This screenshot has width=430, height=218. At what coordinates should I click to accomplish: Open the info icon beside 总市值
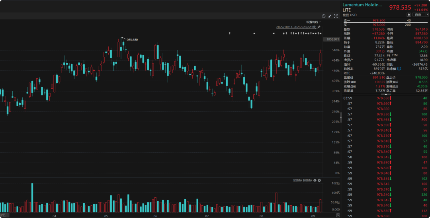(x=399, y=69)
